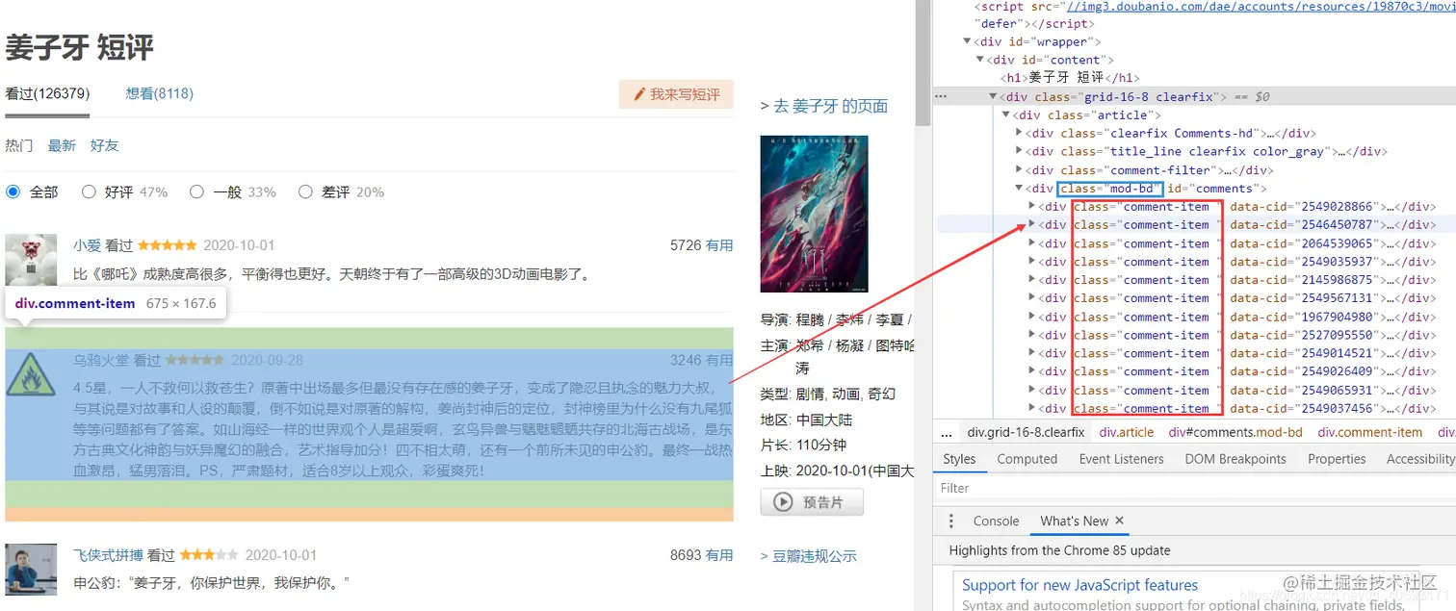1456x611 pixels.
Task: Expand the div id="wrapper" node
Action: (967, 40)
